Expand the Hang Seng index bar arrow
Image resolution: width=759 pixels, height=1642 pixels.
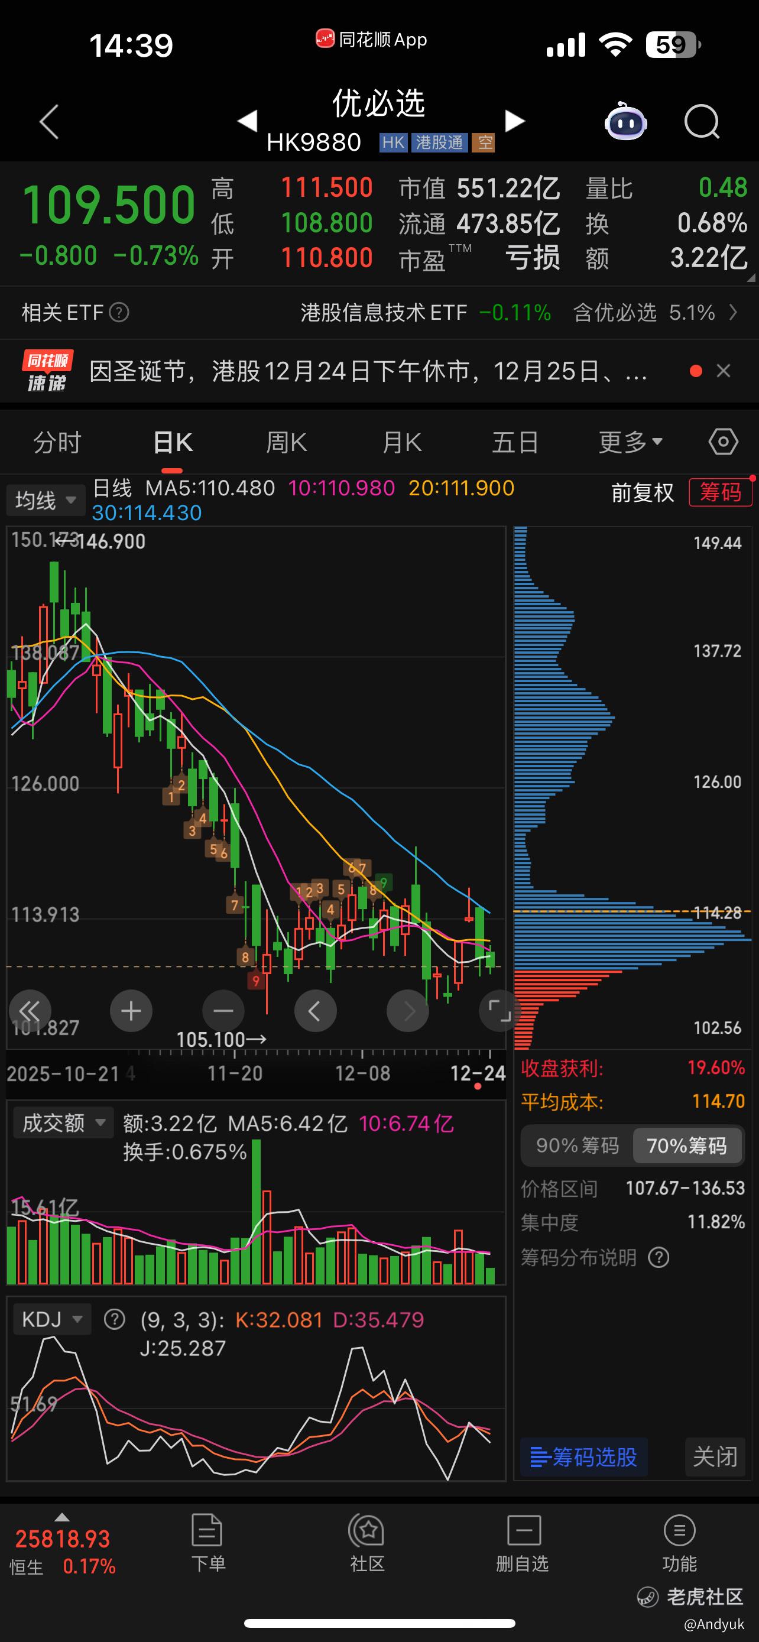62,1517
